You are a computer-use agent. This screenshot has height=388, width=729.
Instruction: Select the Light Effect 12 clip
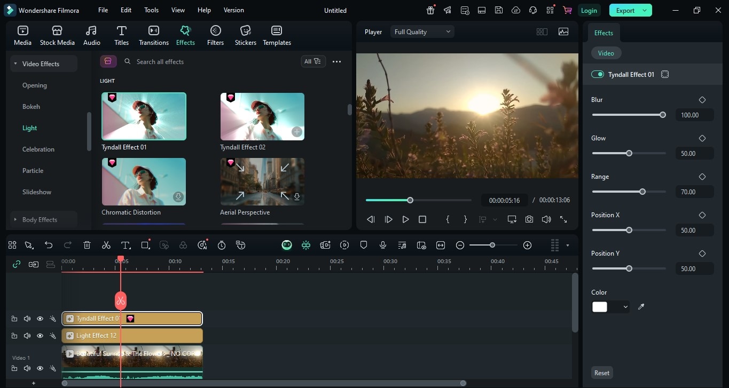tap(132, 336)
